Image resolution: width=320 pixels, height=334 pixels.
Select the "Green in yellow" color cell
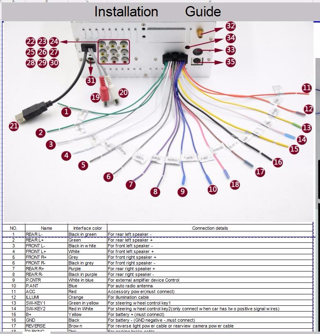87,303
